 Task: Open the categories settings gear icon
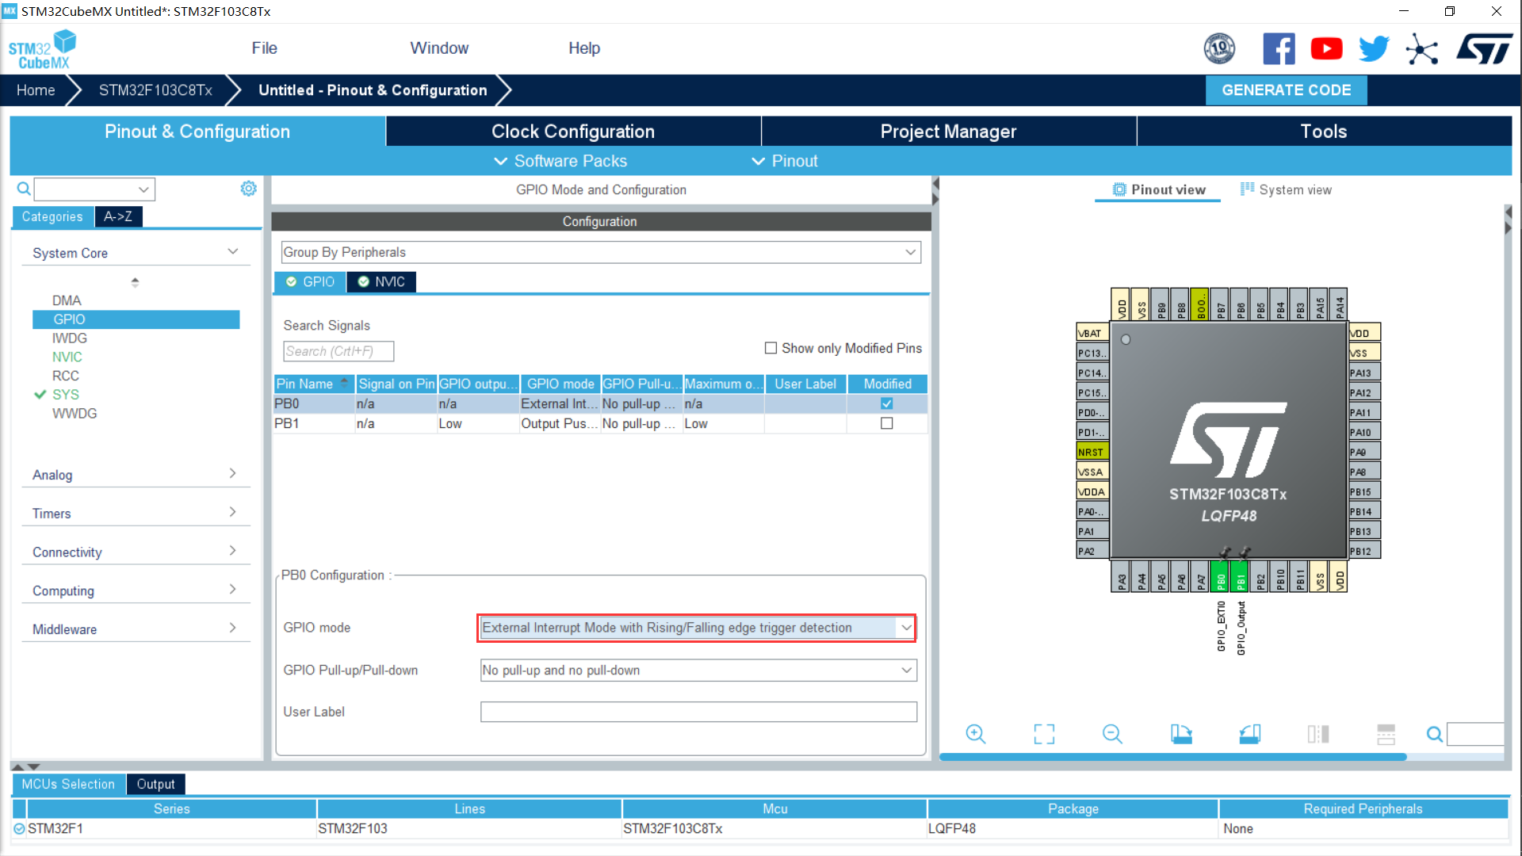pos(248,189)
